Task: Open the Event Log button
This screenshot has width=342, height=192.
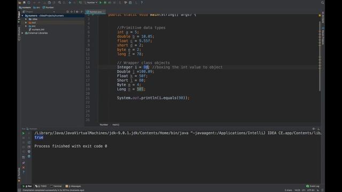Action: pos(313,186)
